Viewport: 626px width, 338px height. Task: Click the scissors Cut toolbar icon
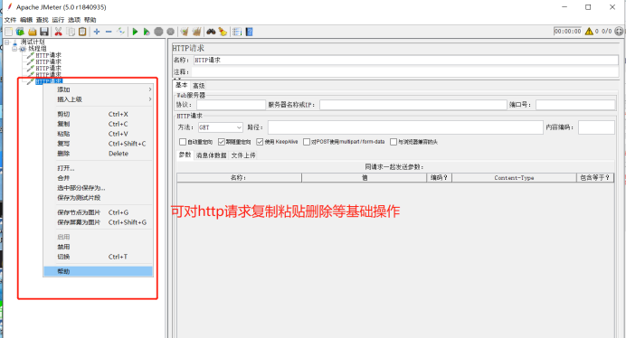(58, 32)
